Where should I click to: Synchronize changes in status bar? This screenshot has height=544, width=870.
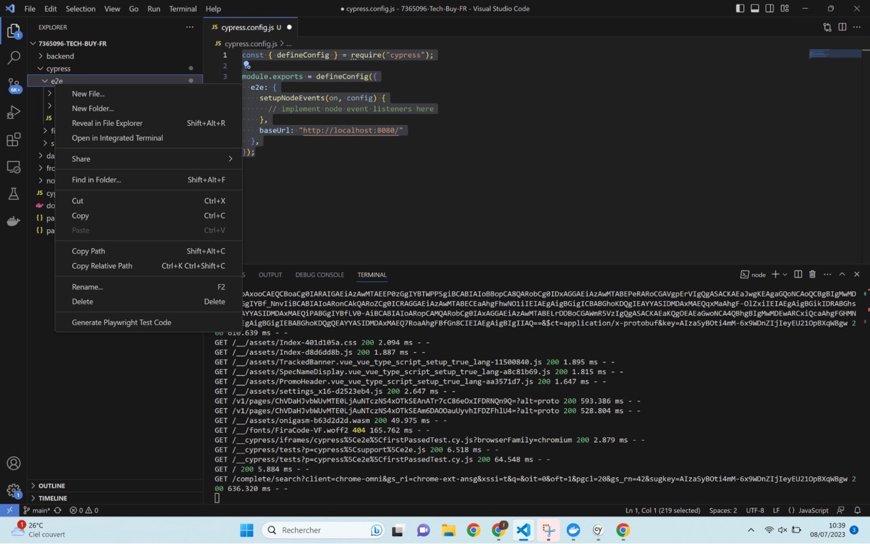tap(58, 510)
